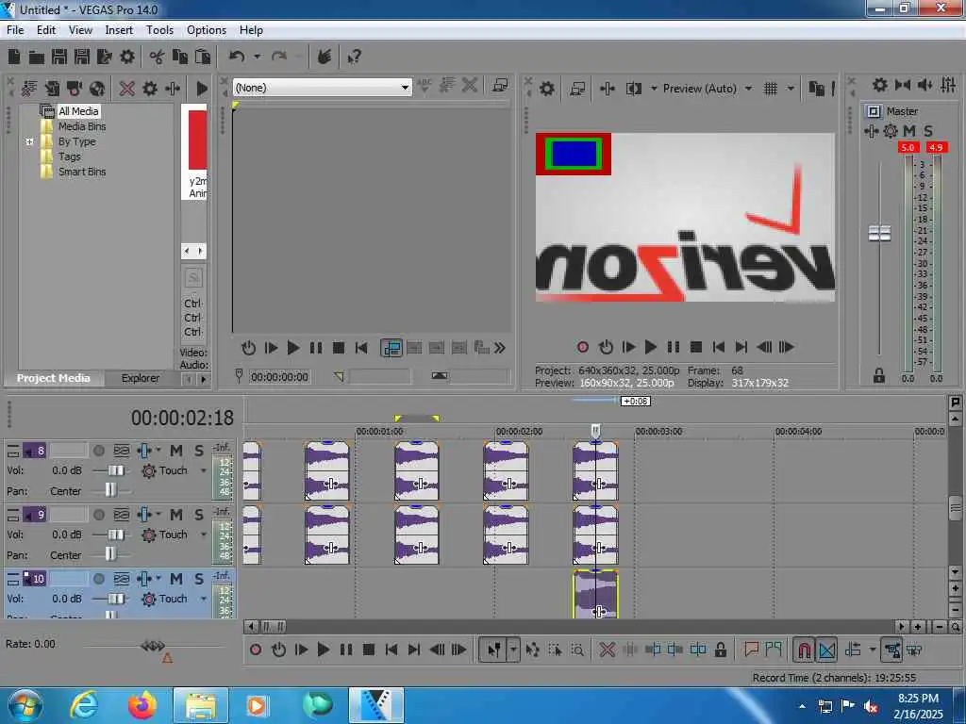This screenshot has width=966, height=724.
Task: Open track 8 Touch automation dropdown
Action: tap(204, 471)
